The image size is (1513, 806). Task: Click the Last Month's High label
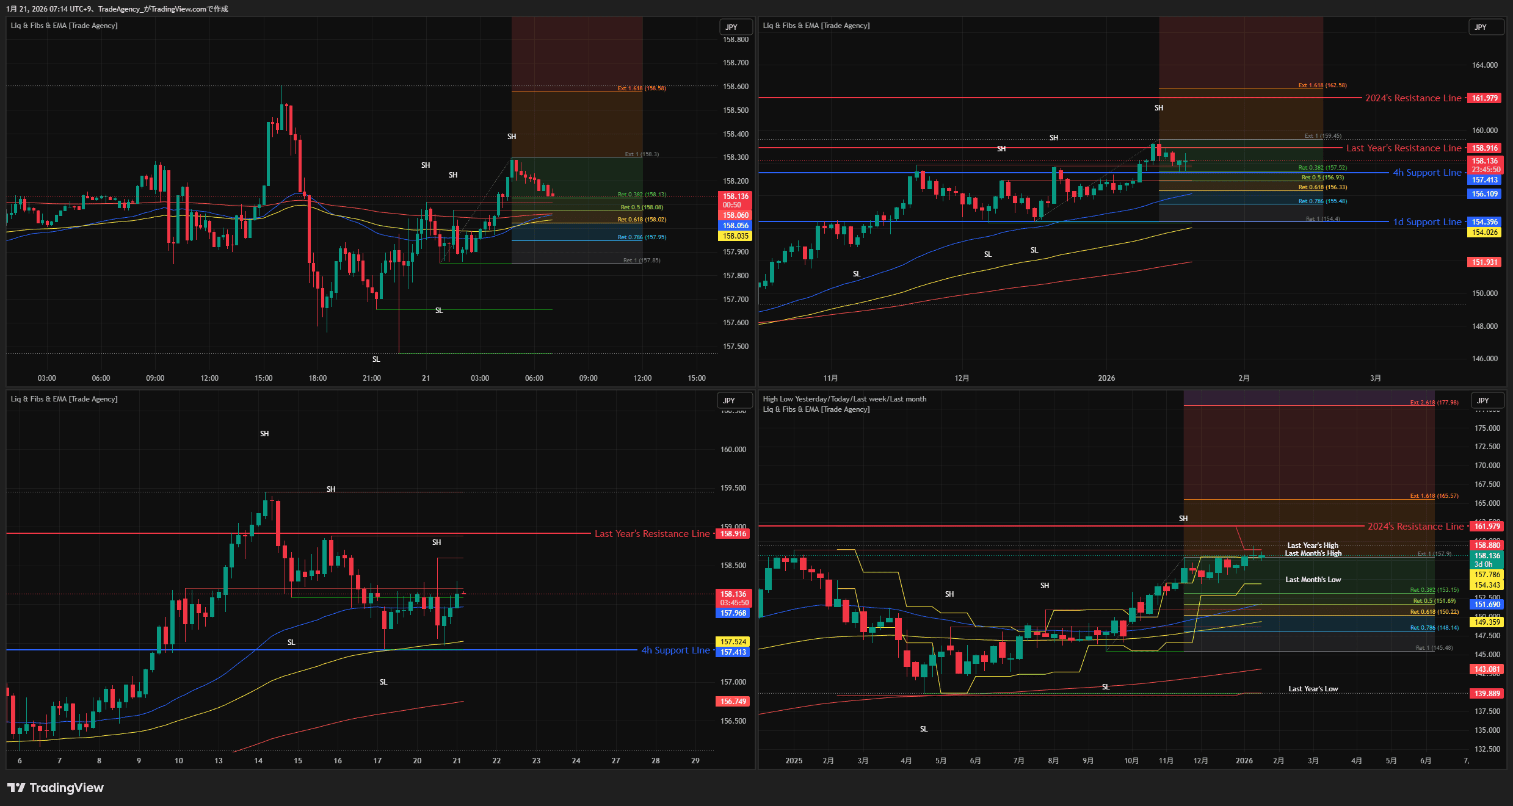click(1313, 553)
